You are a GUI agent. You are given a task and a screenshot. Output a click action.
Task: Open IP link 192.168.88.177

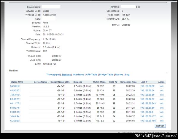(x=148, y=116)
